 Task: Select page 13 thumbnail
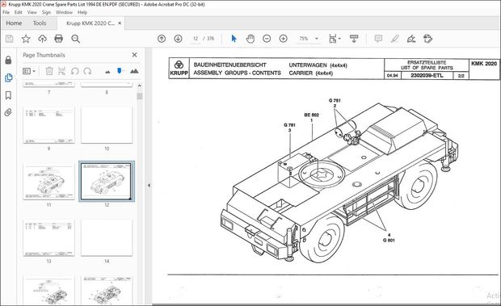[48, 237]
